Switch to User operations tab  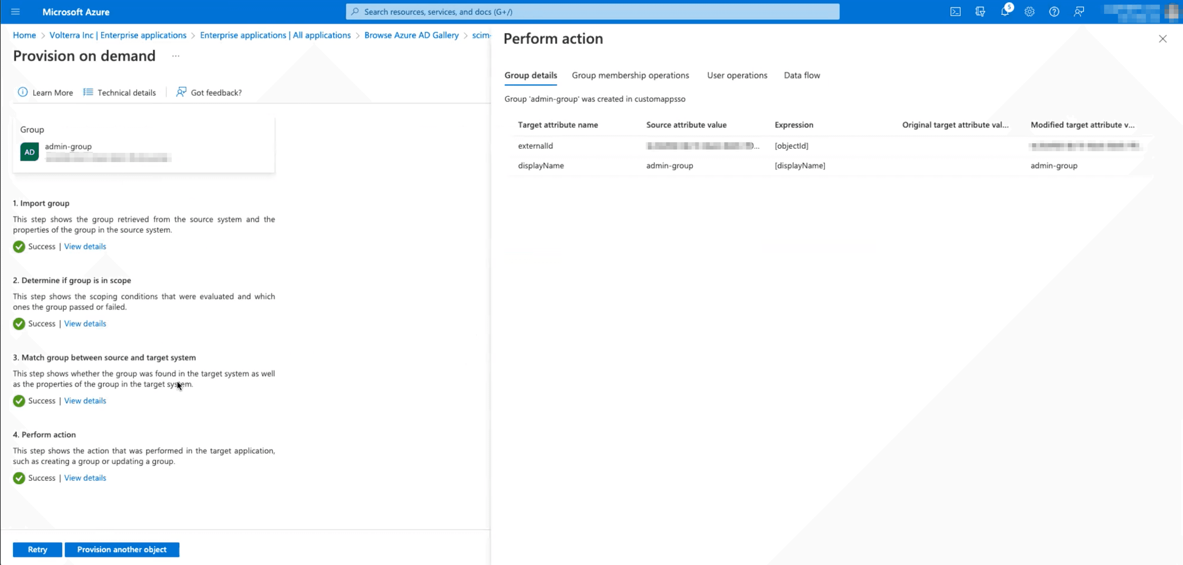coord(737,75)
